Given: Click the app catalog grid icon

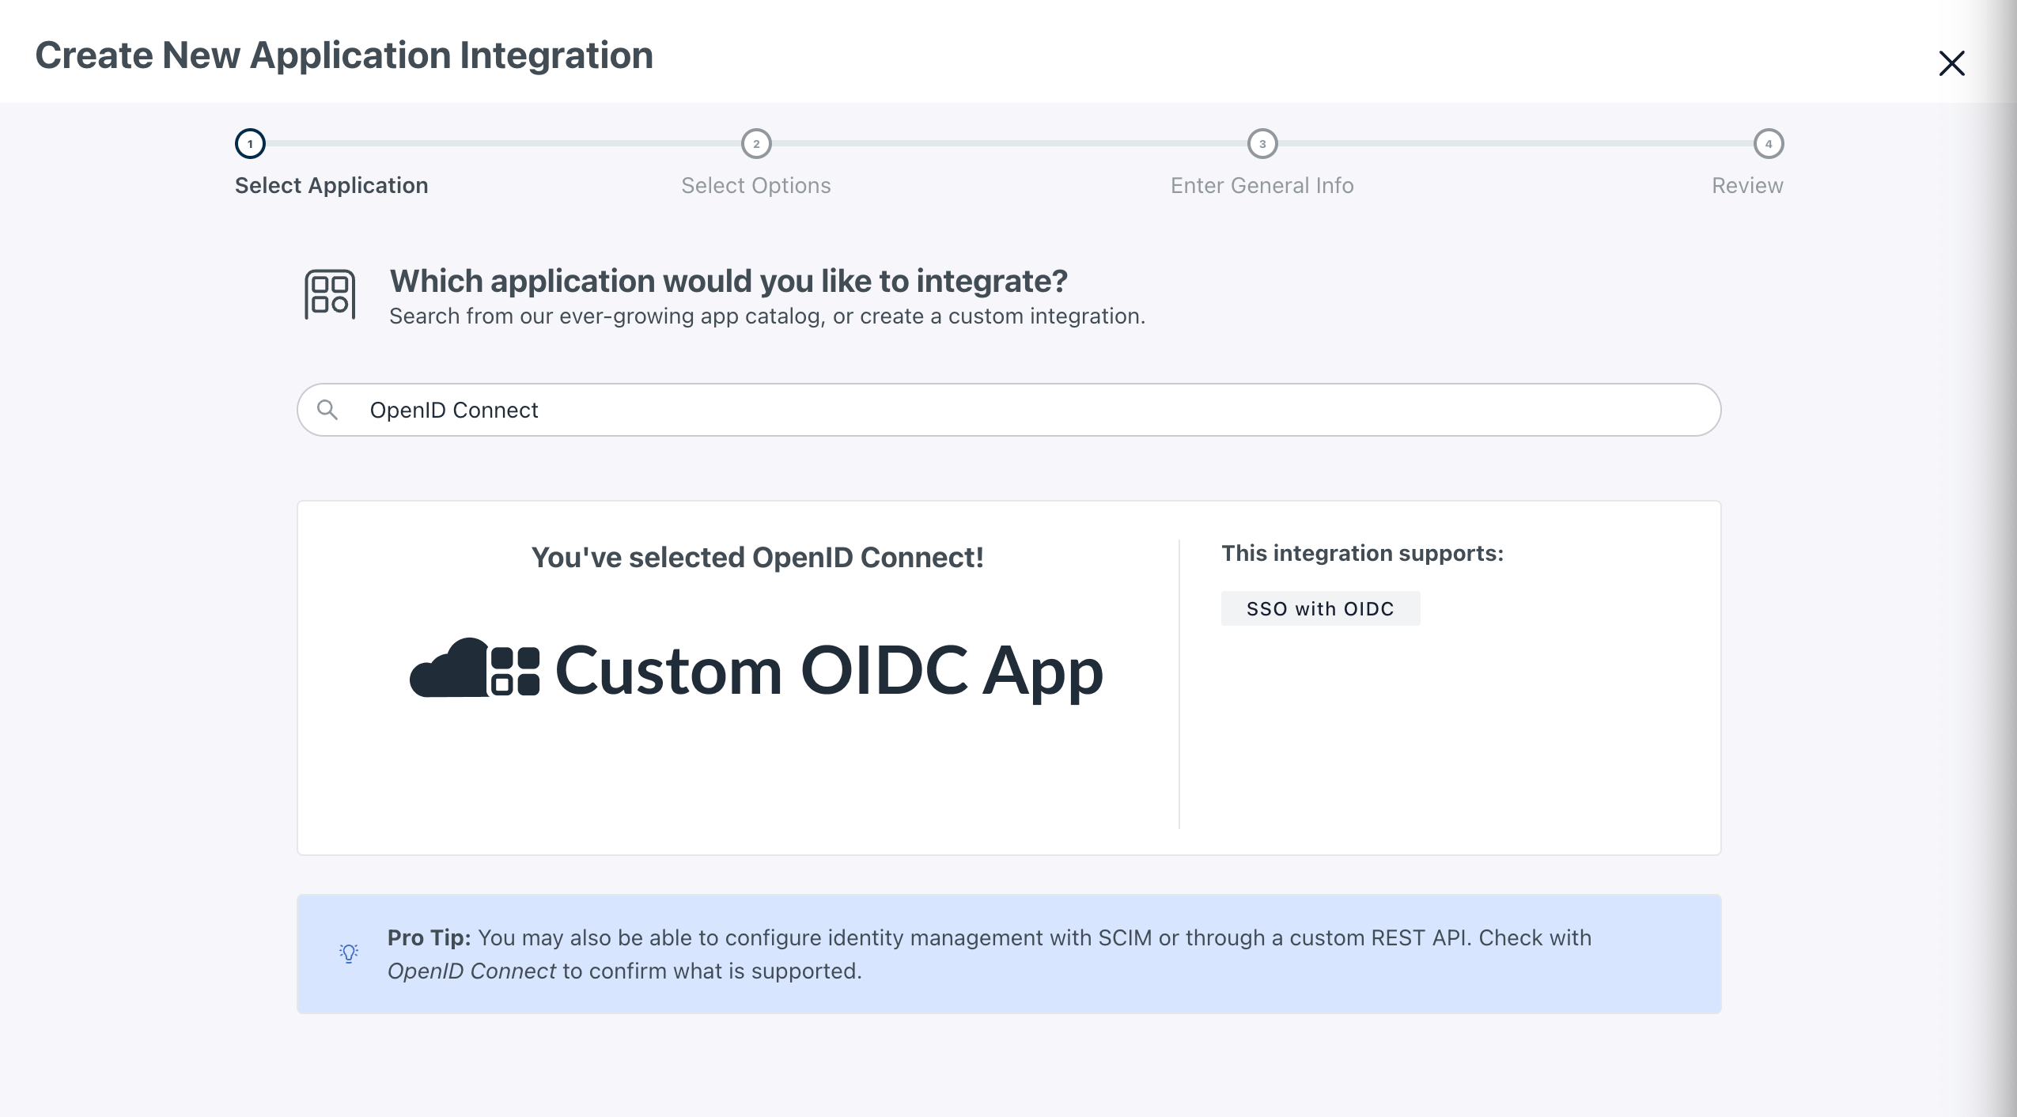Looking at the screenshot, I should pos(329,293).
